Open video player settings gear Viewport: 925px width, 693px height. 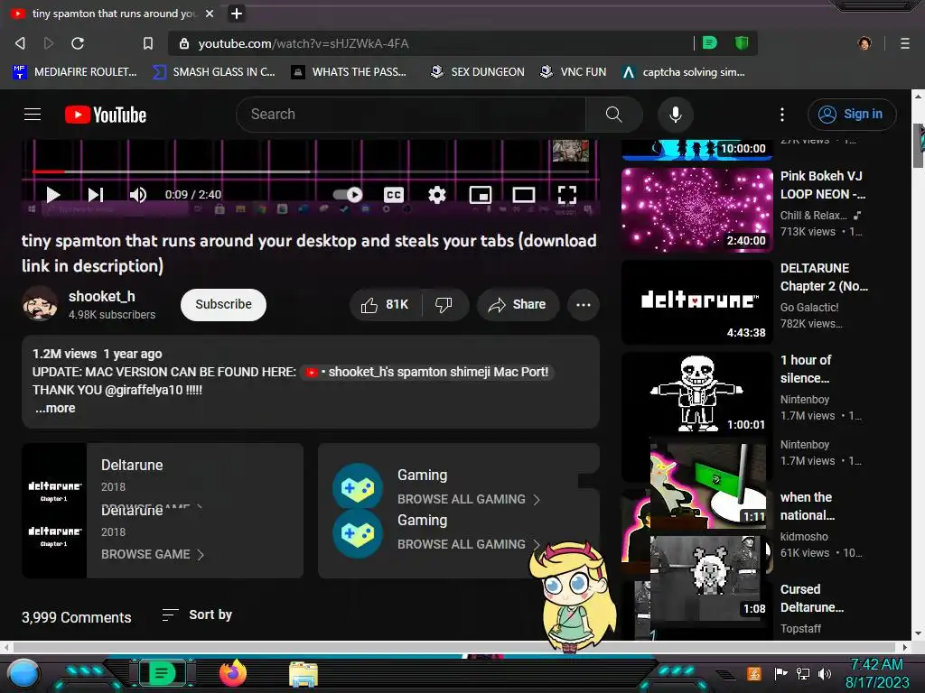coord(436,195)
